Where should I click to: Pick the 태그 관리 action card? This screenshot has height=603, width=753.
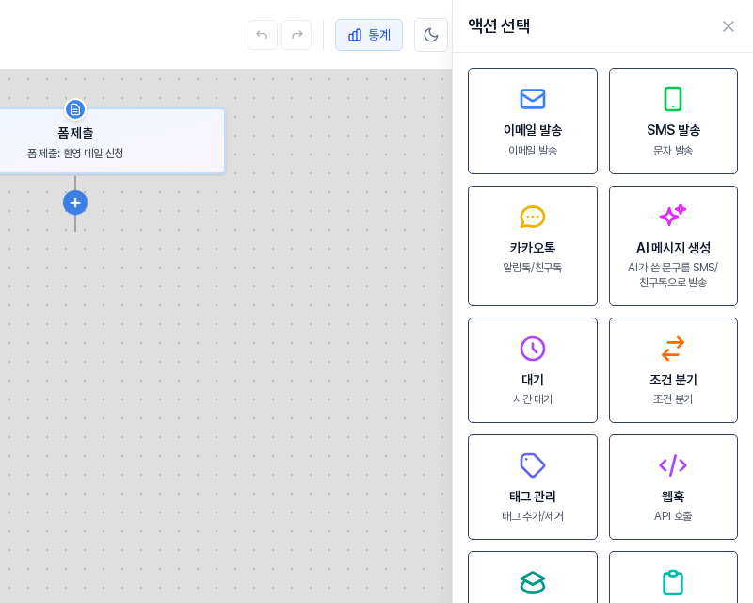533,487
